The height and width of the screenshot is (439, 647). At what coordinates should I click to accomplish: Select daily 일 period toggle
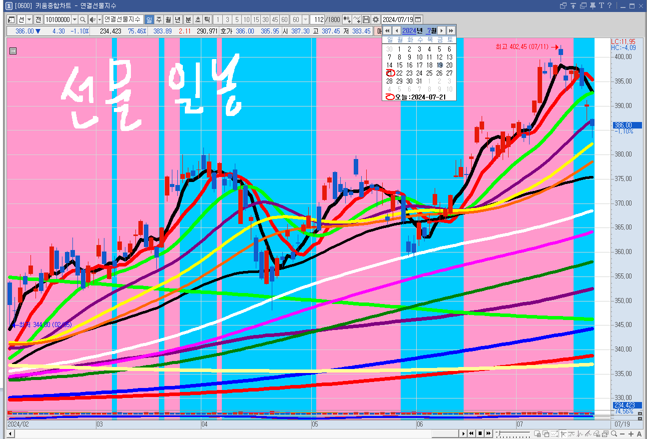pos(149,19)
